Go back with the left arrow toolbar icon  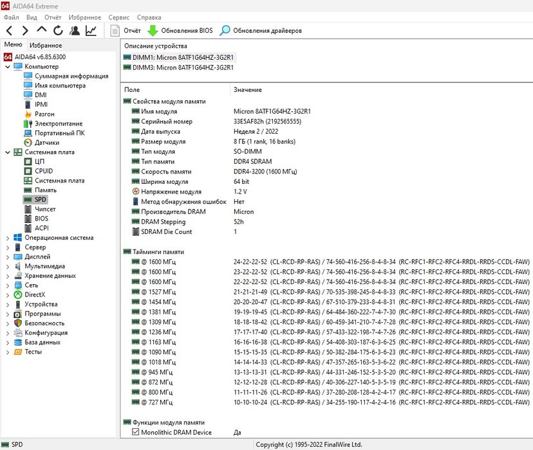10,31
